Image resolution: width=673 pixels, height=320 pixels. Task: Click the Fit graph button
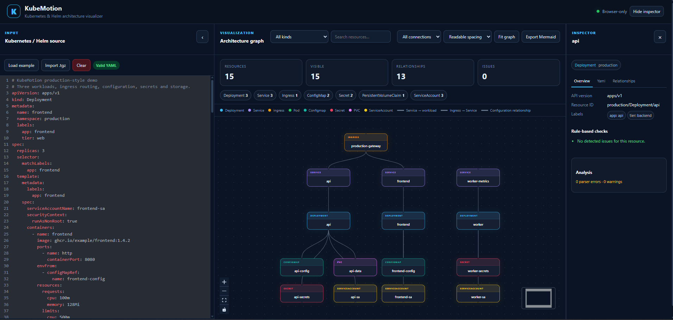tap(507, 37)
